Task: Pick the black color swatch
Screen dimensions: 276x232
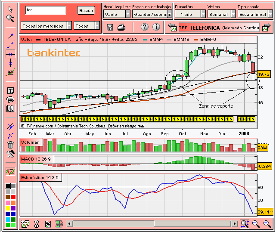Action: point(8,186)
